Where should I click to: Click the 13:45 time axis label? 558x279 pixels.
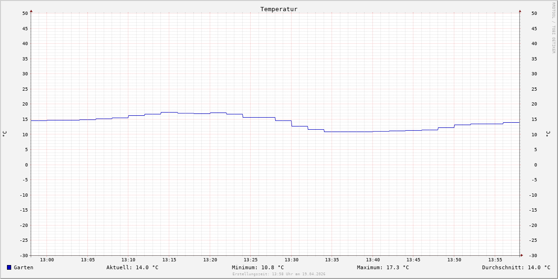click(414, 259)
